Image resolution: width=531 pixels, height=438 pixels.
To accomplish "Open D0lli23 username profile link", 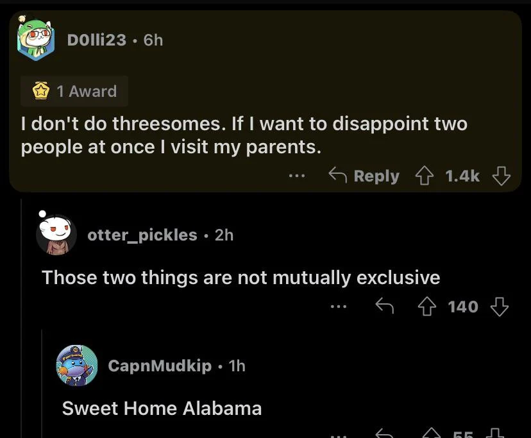I will pyautogui.click(x=96, y=40).
